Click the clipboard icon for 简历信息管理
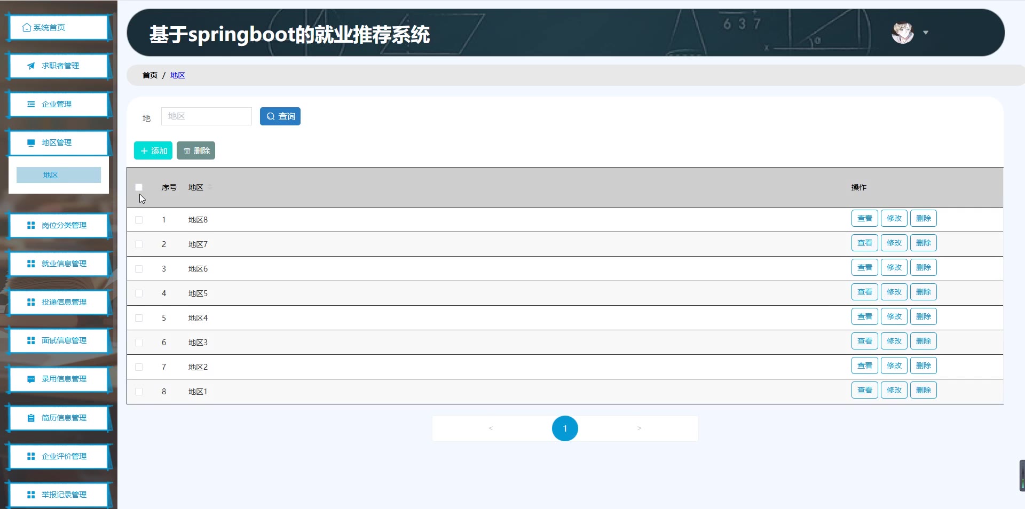The width and height of the screenshot is (1025, 509). coord(31,418)
